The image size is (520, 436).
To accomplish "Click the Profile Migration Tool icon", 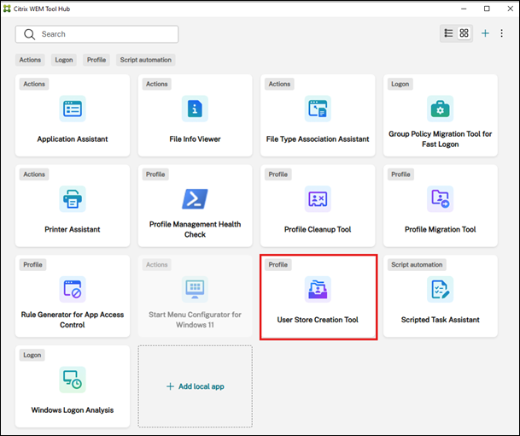I will (x=440, y=199).
